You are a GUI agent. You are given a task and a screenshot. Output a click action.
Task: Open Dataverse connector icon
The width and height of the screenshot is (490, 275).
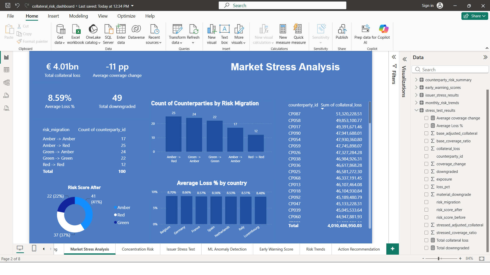pos(136,29)
